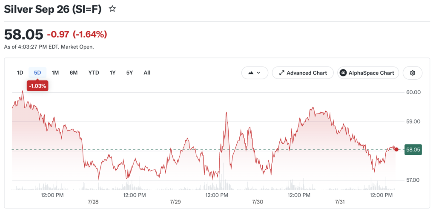Select the YTD time range
This screenshot has height=212, width=436.
(94, 73)
